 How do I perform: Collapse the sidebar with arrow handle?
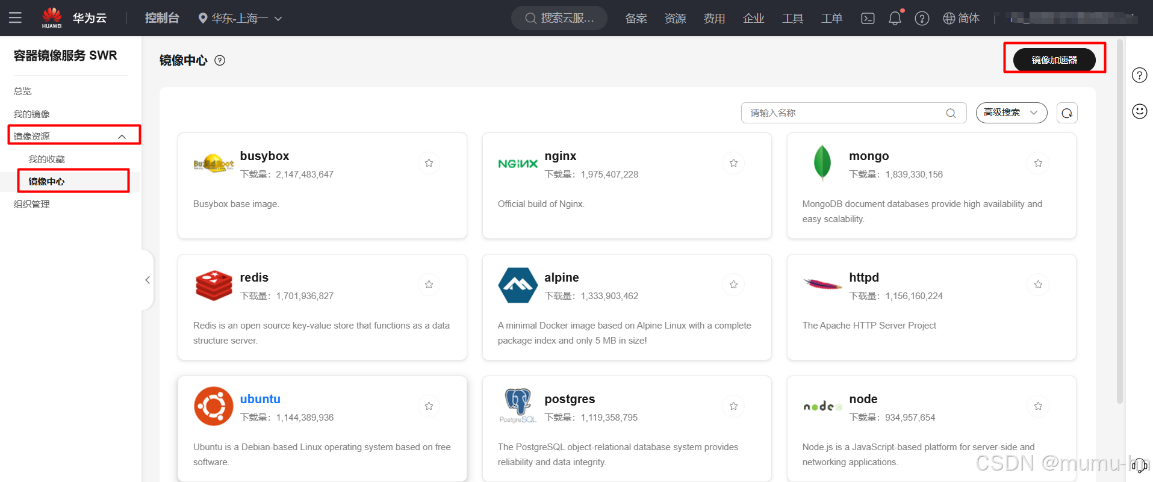pyautogui.click(x=148, y=280)
